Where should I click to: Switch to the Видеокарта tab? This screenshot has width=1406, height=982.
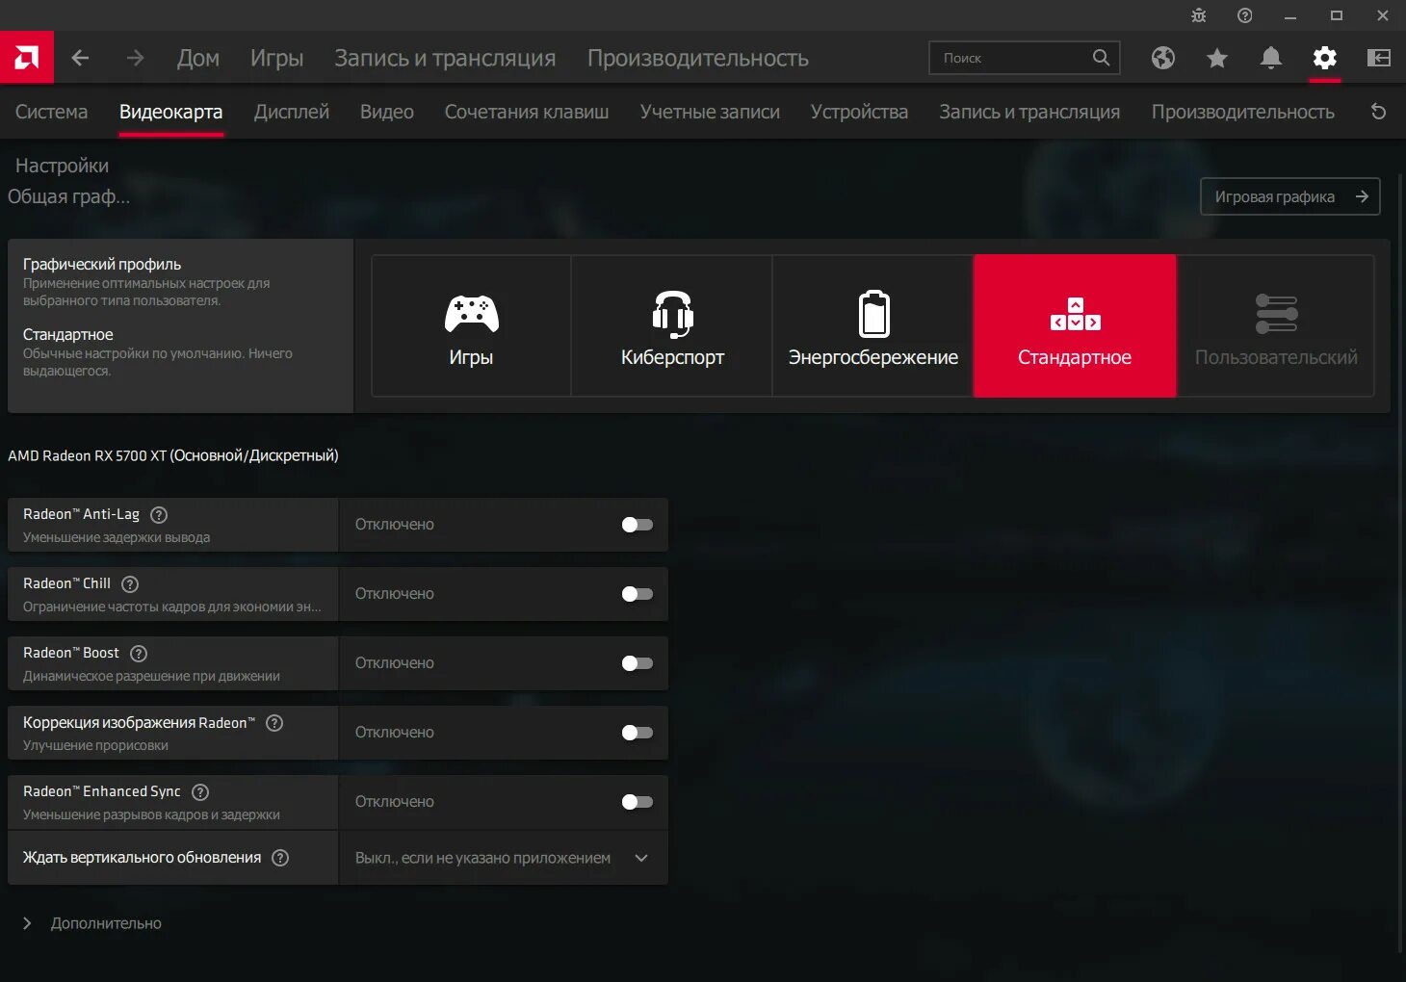click(x=170, y=112)
